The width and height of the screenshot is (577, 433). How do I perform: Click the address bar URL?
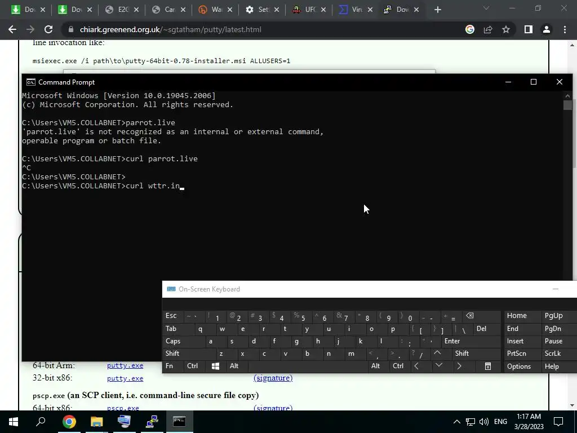point(170,29)
